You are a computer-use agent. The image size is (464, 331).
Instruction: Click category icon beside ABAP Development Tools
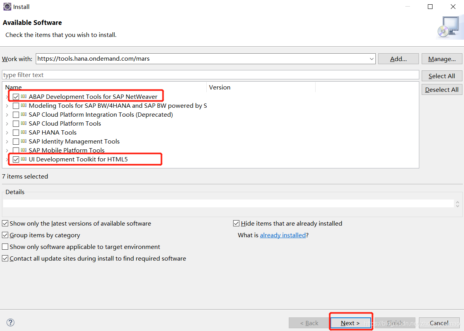pyautogui.click(x=24, y=96)
